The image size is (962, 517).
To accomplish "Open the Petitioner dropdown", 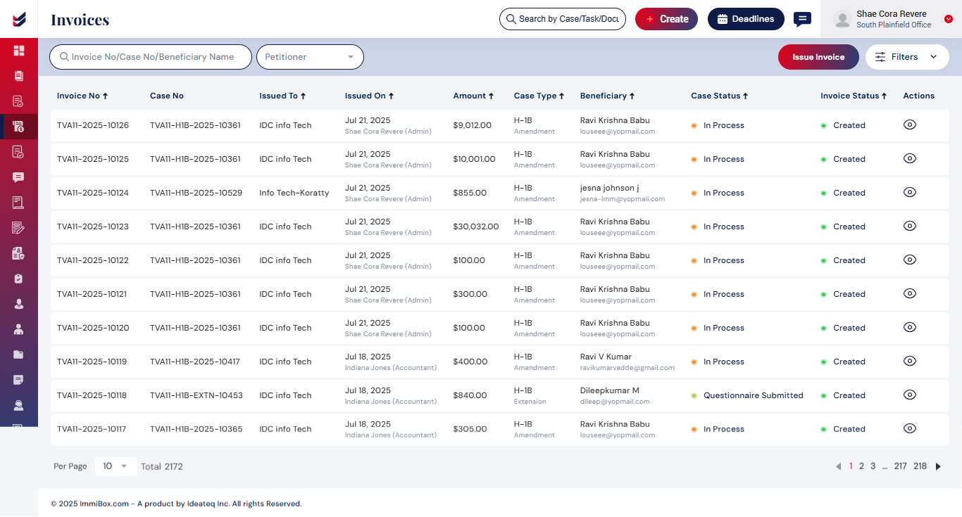I will coord(310,57).
